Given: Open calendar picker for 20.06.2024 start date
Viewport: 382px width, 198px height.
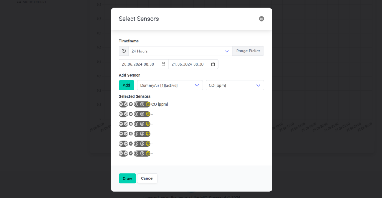Looking at the screenshot, I should coord(163,64).
